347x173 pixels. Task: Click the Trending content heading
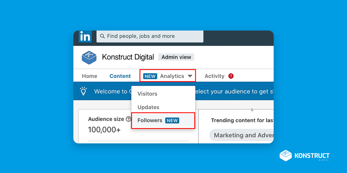pos(242,120)
